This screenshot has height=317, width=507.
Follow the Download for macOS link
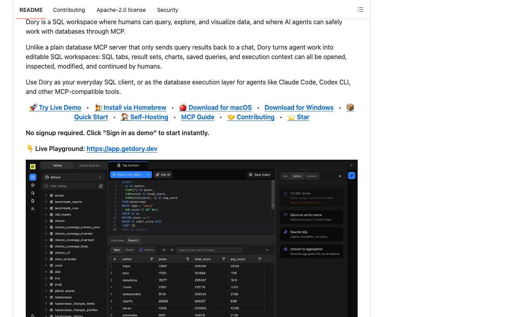[x=215, y=108]
